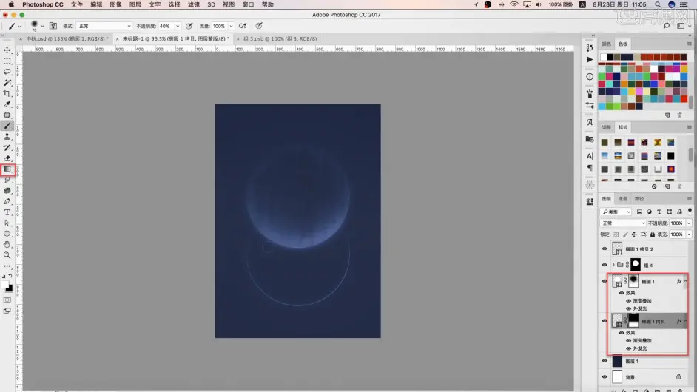Select the Gradient tool
Screen dimensions: 697x392
point(7,169)
